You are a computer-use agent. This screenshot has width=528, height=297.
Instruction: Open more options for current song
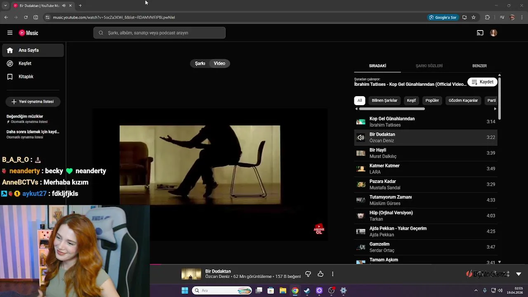332,274
